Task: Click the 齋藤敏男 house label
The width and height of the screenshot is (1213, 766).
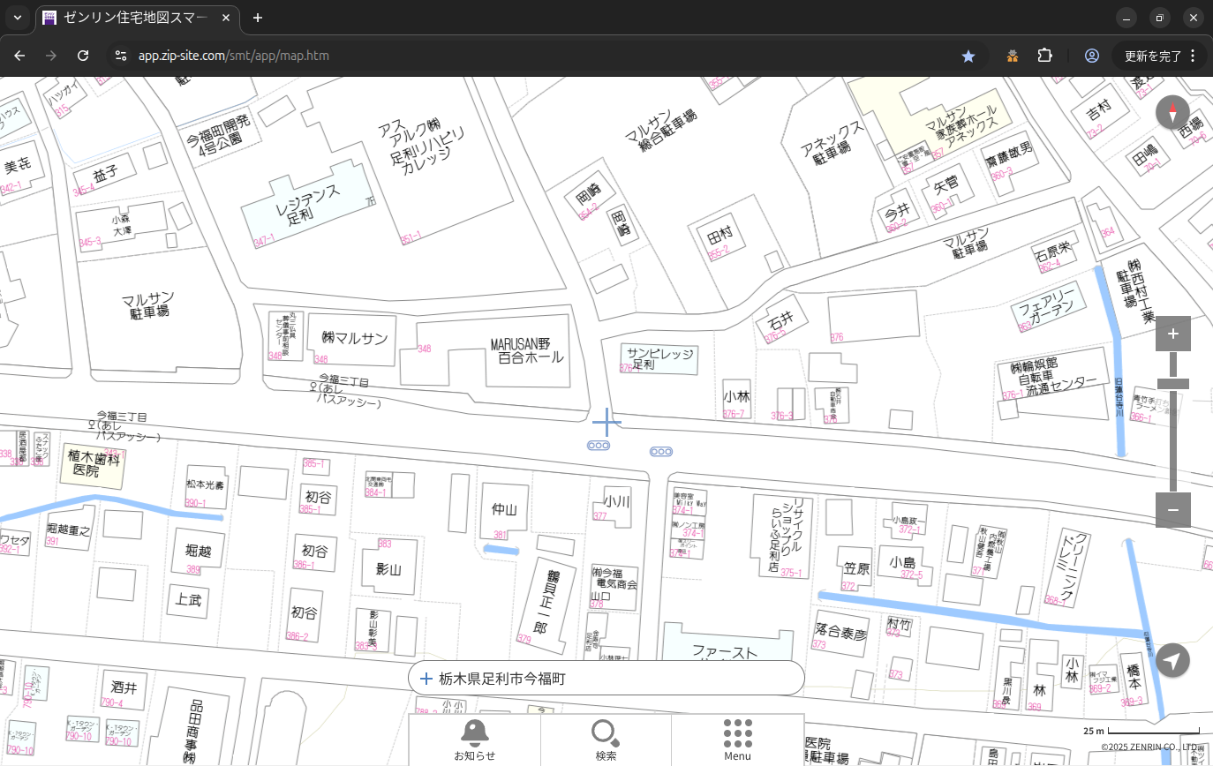Action: [1009, 154]
